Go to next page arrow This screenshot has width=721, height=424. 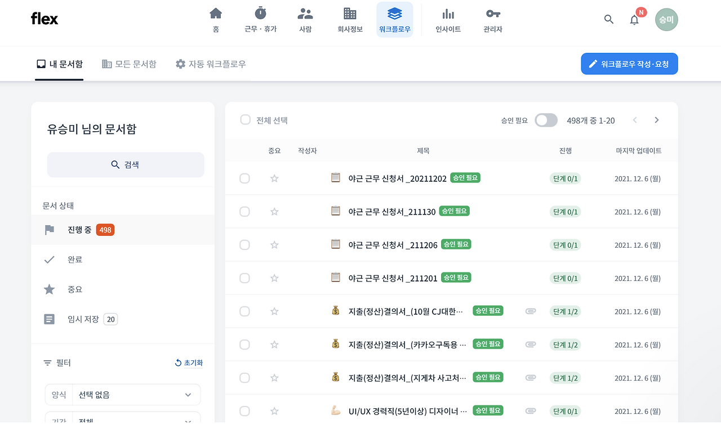[x=656, y=120]
